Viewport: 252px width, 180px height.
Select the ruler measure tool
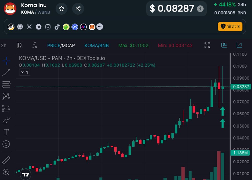(6, 160)
